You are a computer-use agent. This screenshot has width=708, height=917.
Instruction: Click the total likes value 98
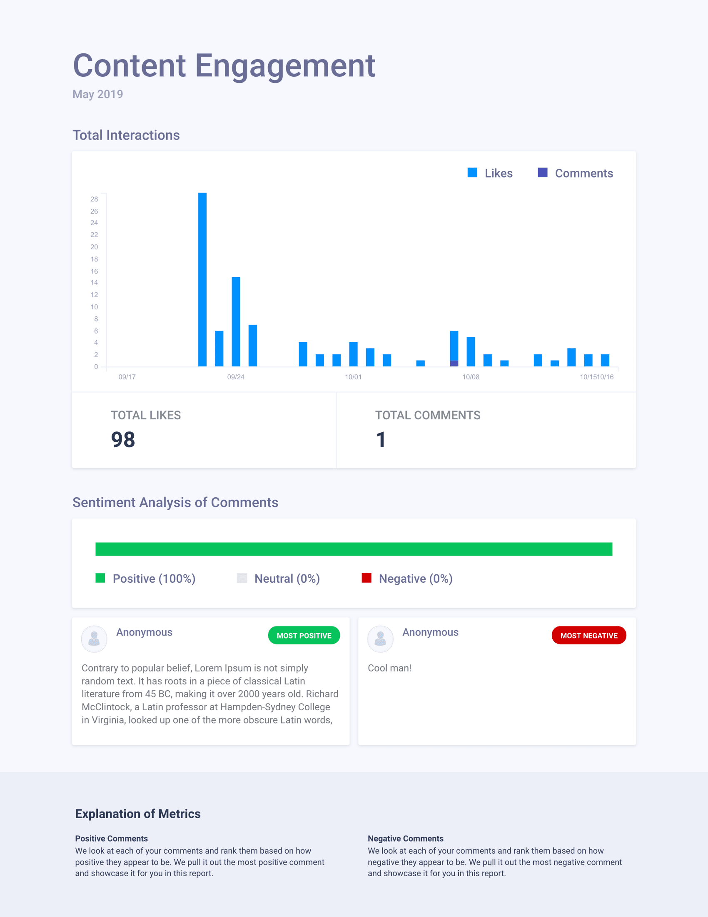click(x=123, y=440)
